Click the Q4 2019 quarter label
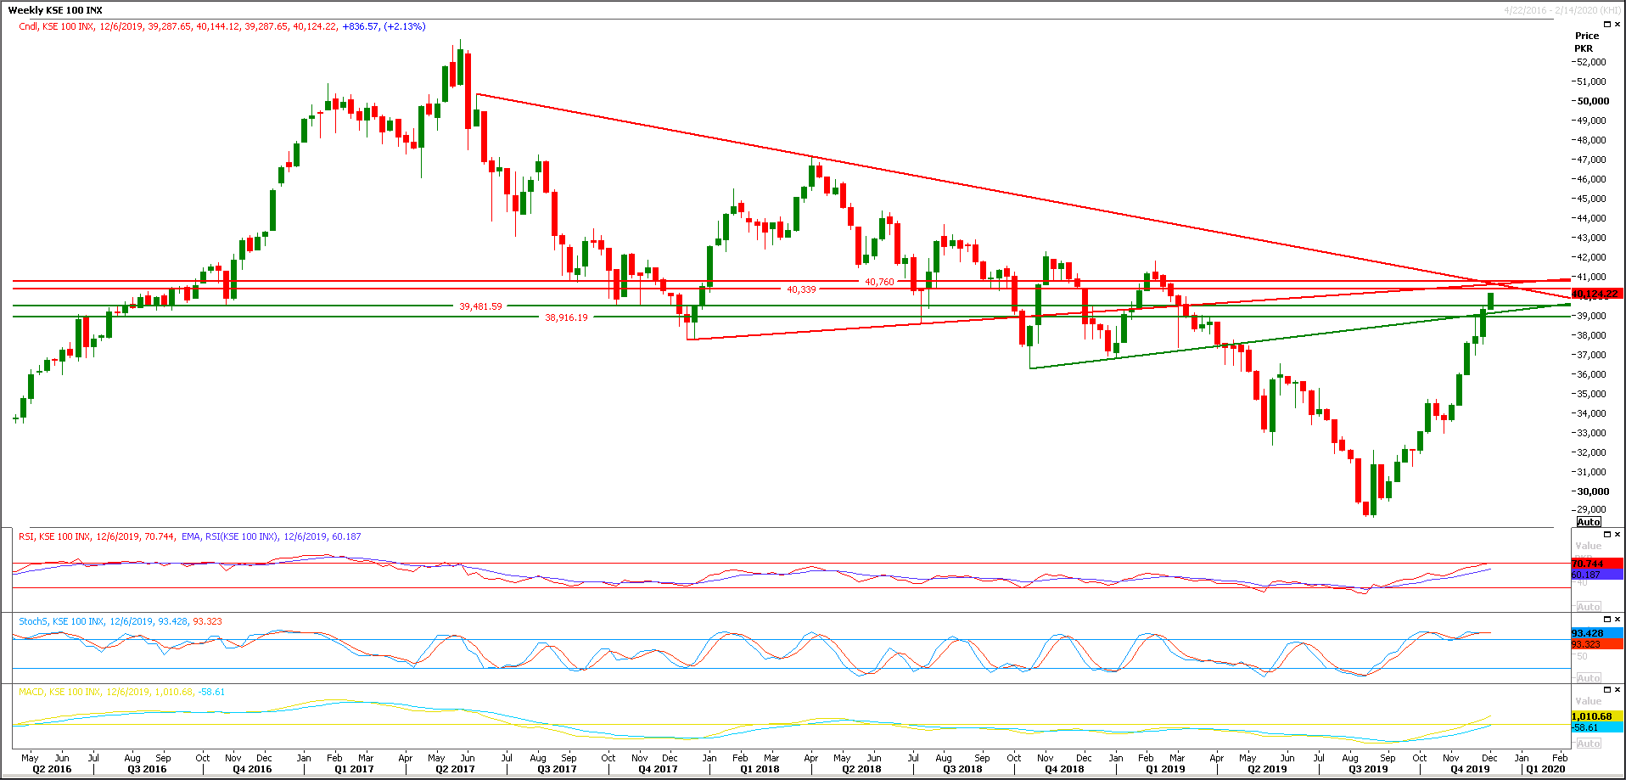Viewport: 1626px width, 780px height. (x=1470, y=769)
